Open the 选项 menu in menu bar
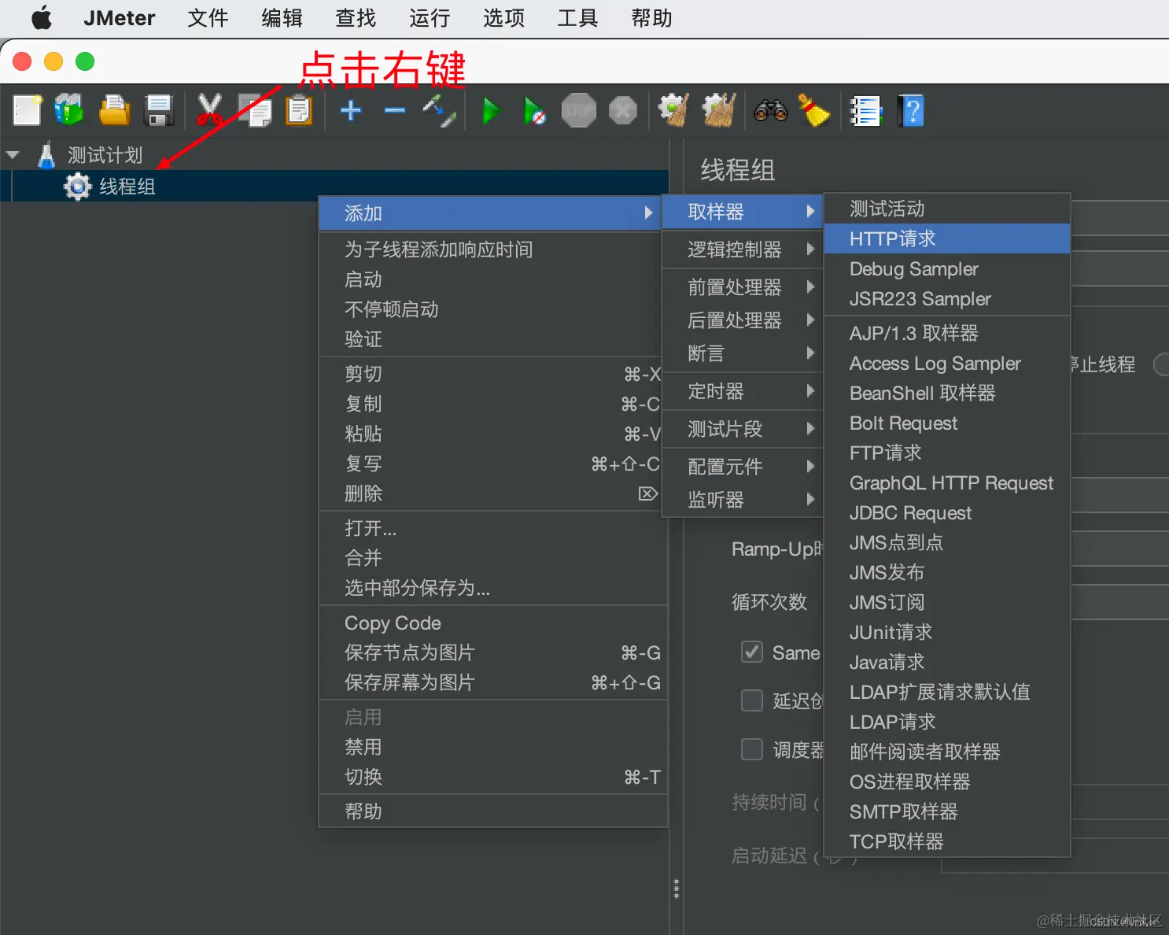1169x935 pixels. tap(503, 17)
